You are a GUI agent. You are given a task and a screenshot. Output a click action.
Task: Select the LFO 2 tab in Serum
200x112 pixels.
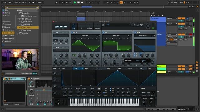click(x=108, y=68)
